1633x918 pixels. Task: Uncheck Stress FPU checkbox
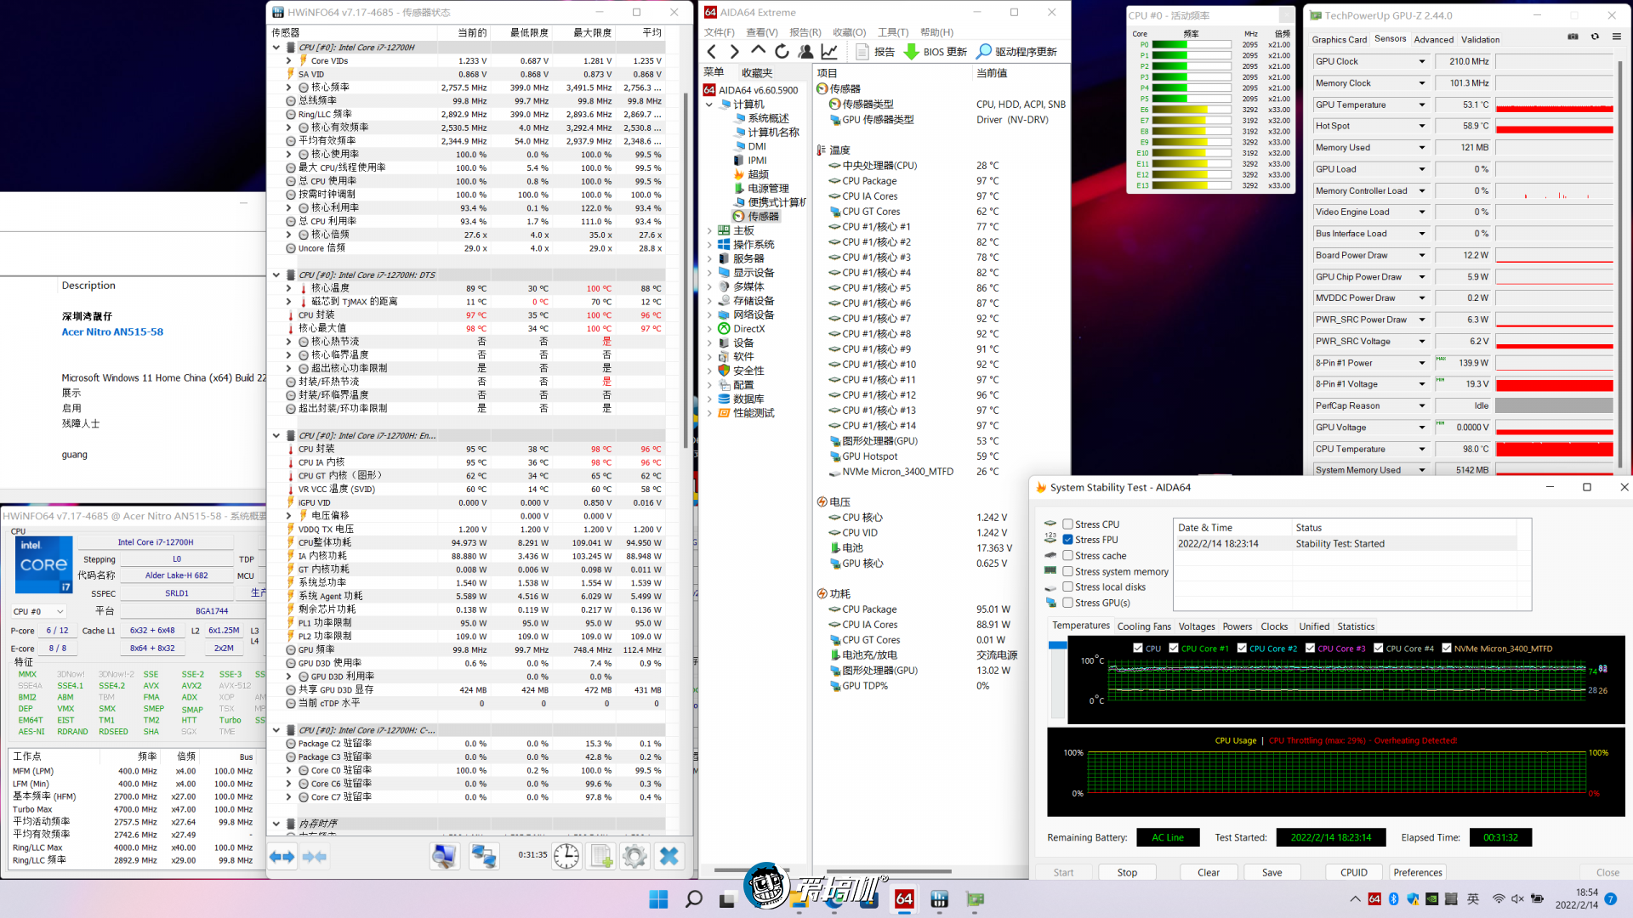(x=1067, y=540)
